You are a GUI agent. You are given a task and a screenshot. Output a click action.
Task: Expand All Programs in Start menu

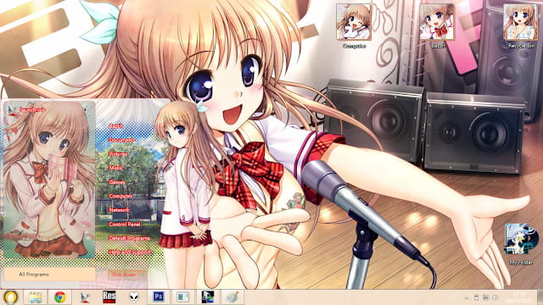pos(49,274)
